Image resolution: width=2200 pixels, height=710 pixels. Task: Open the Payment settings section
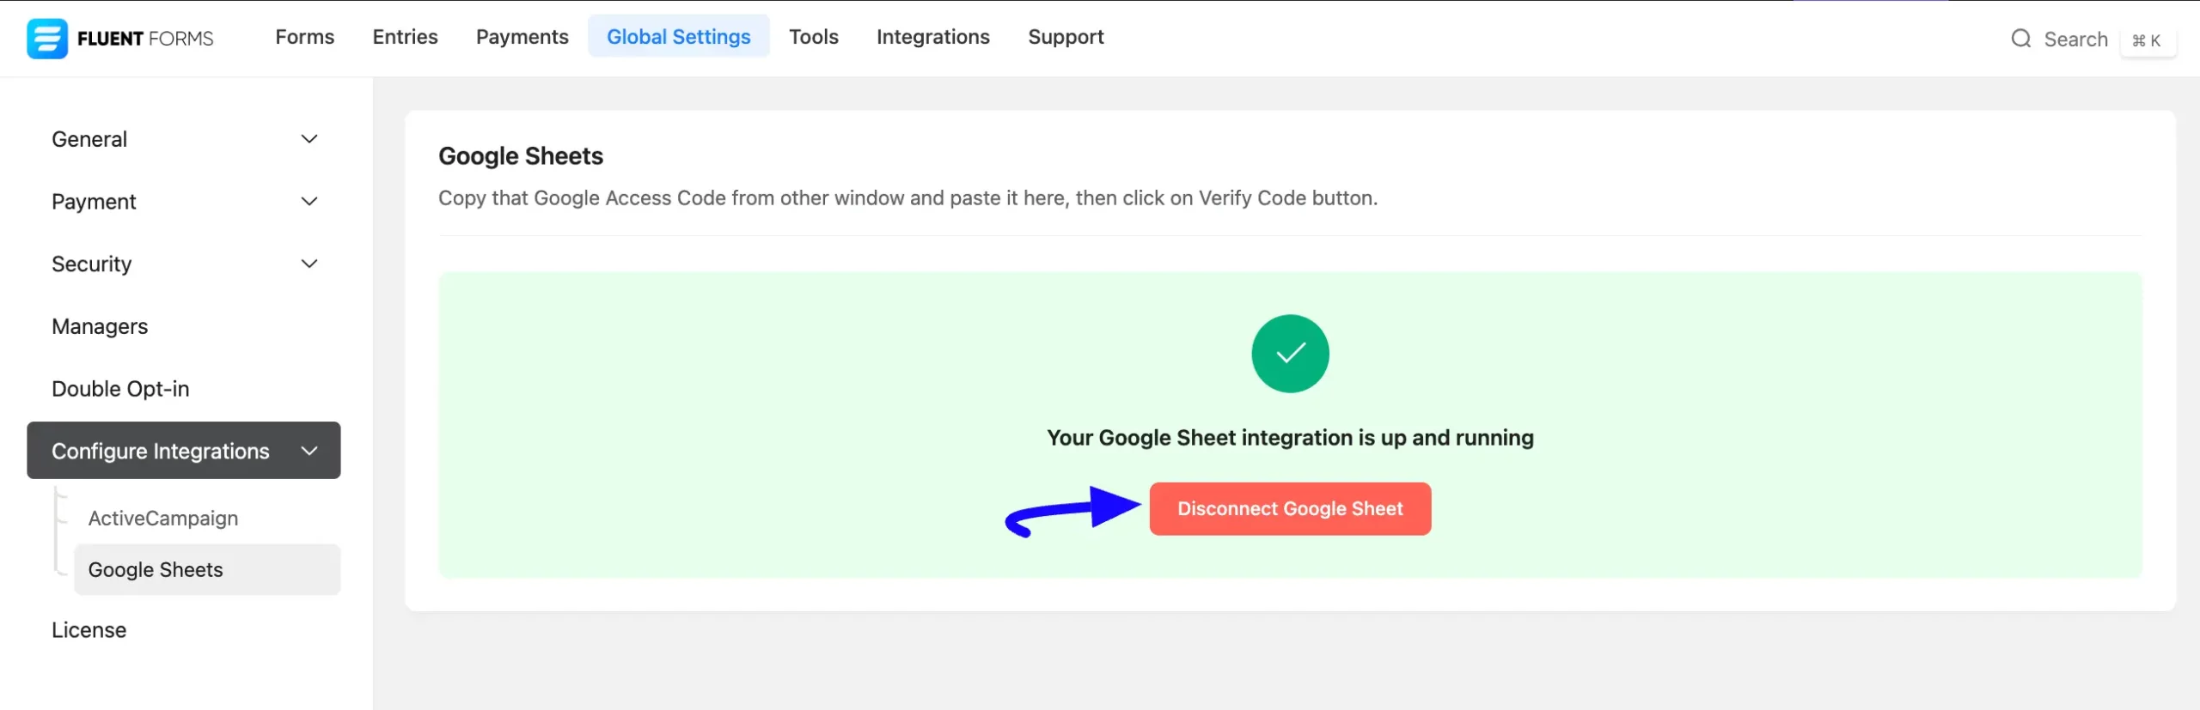pyautogui.click(x=183, y=202)
